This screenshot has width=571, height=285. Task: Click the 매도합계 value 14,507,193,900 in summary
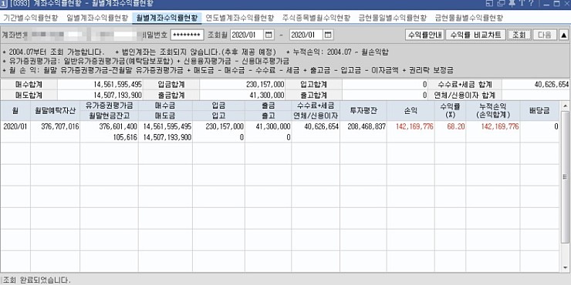coord(100,96)
